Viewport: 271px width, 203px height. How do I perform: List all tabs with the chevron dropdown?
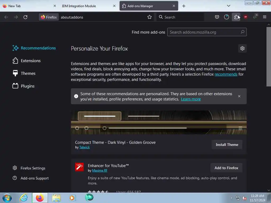coord(228,6)
